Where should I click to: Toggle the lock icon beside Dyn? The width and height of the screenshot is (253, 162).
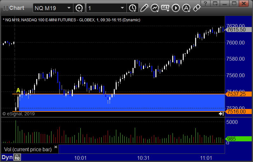click(x=17, y=157)
